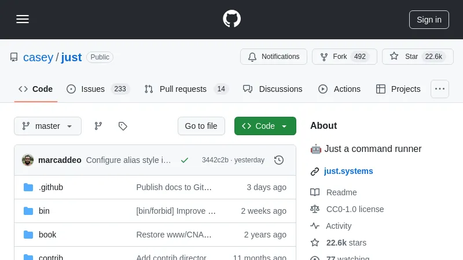The width and height of the screenshot is (463, 260).
Task: Click the green commit status checkmark
Action: coord(185,160)
